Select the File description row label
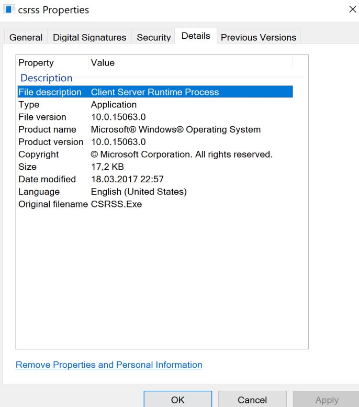Viewport: 359px width, 407px height. click(50, 92)
